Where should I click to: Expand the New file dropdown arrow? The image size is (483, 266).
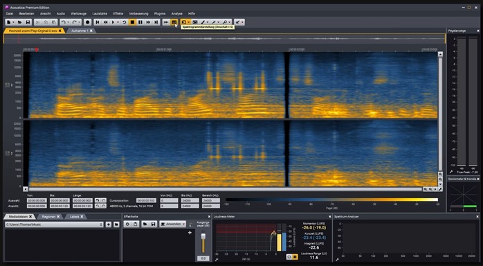13,22
